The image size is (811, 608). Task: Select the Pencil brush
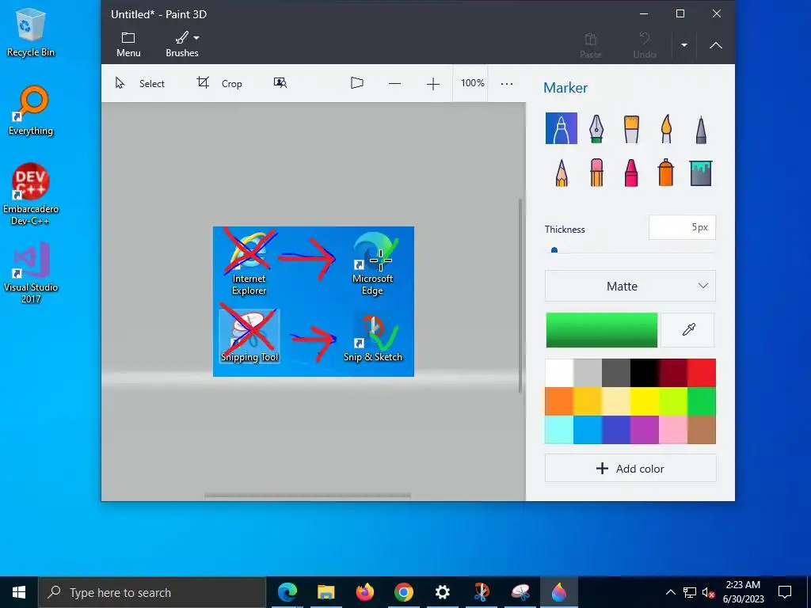[562, 173]
